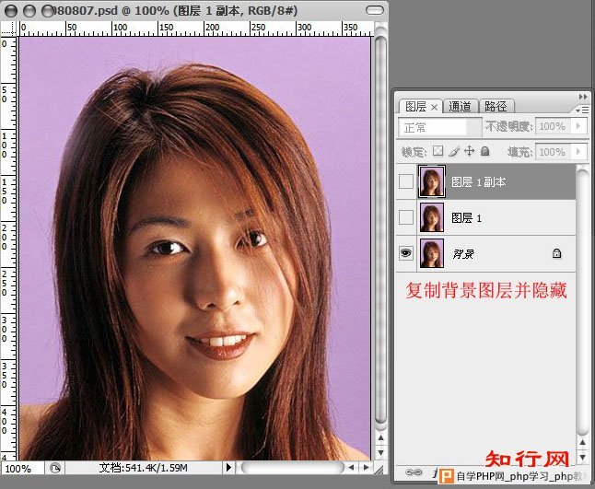Image resolution: width=595 pixels, height=489 pixels.
Task: Open the 正常 blend mode dropdown
Action: coord(439,127)
